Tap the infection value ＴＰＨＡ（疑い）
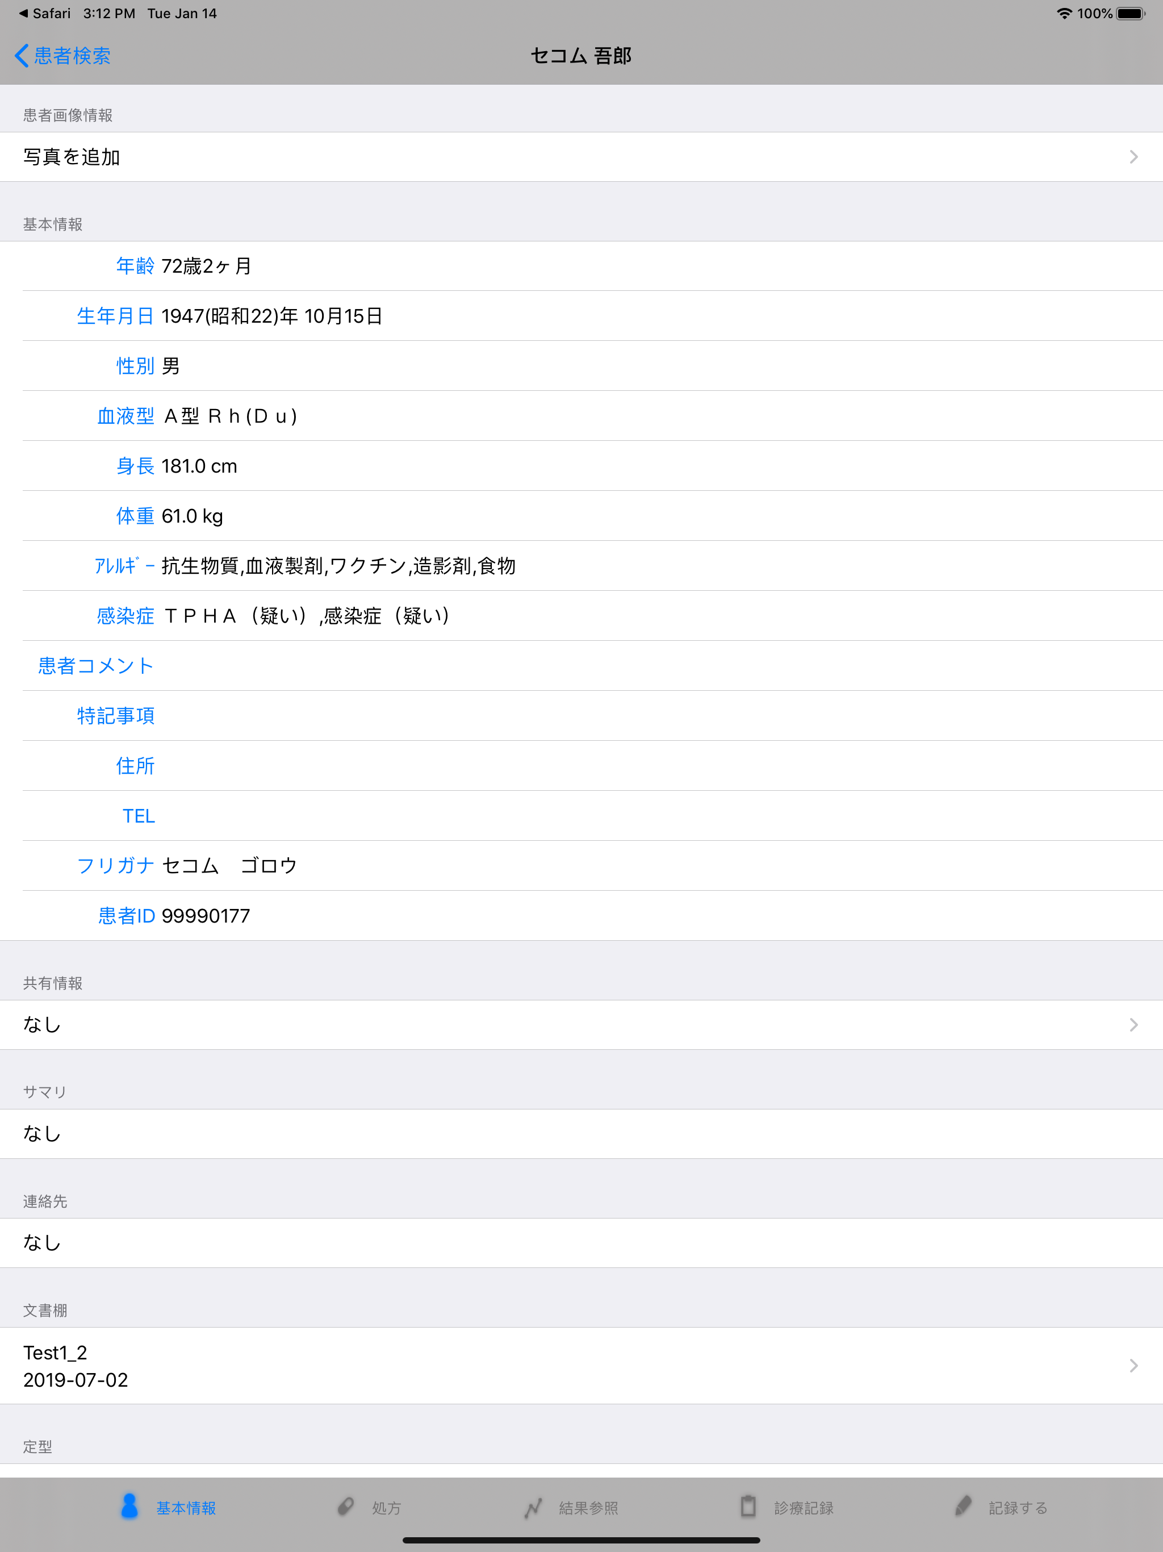 pyautogui.click(x=237, y=616)
